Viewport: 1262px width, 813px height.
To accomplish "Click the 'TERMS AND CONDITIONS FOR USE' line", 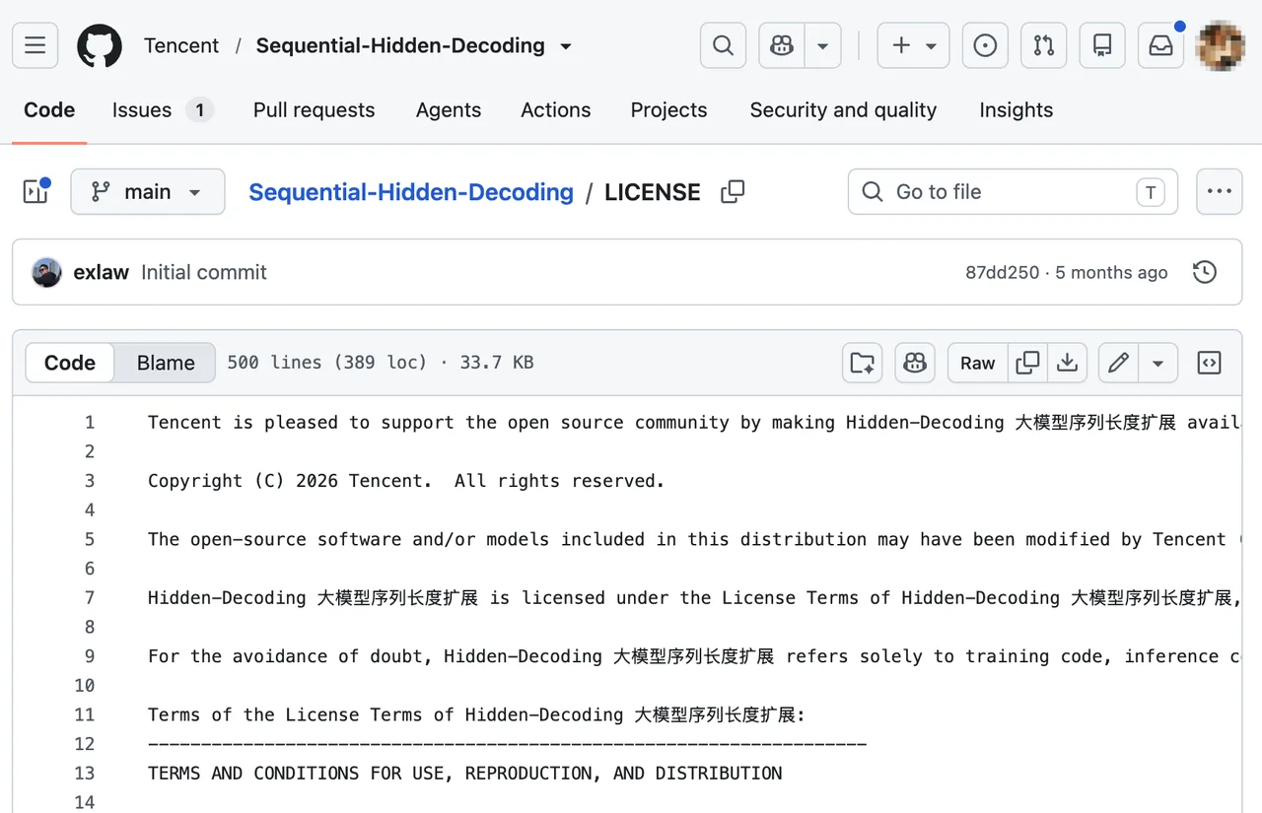I will [465, 774].
